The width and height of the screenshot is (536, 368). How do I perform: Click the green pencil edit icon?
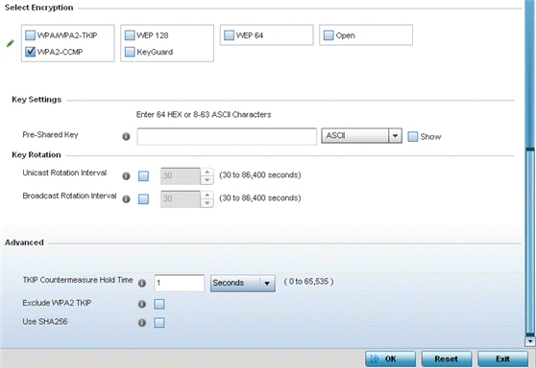11,43
